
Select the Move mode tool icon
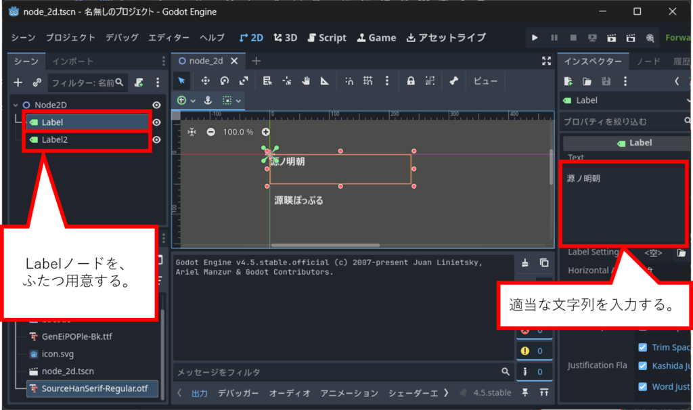click(x=205, y=81)
